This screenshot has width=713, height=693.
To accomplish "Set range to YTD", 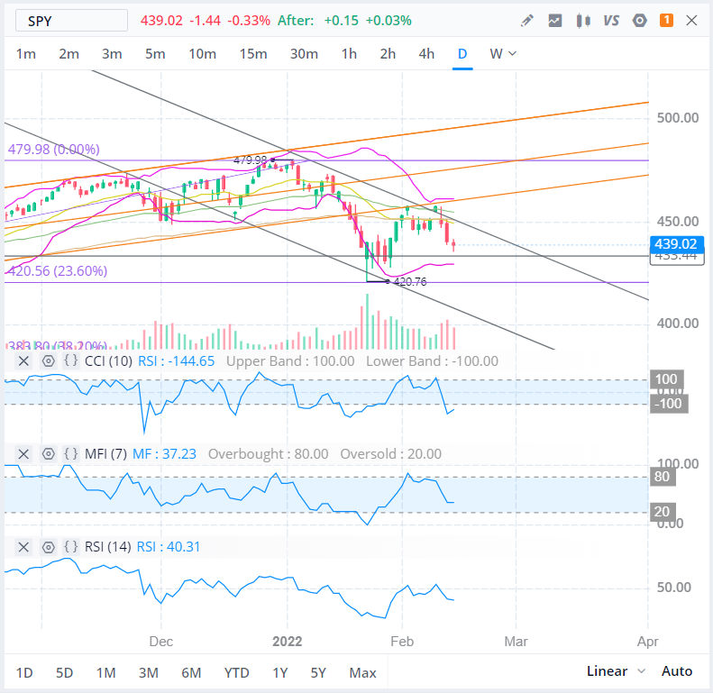I will coord(236,672).
